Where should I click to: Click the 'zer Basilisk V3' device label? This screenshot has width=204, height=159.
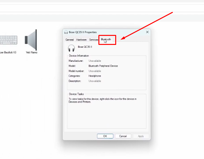click(x=8, y=52)
